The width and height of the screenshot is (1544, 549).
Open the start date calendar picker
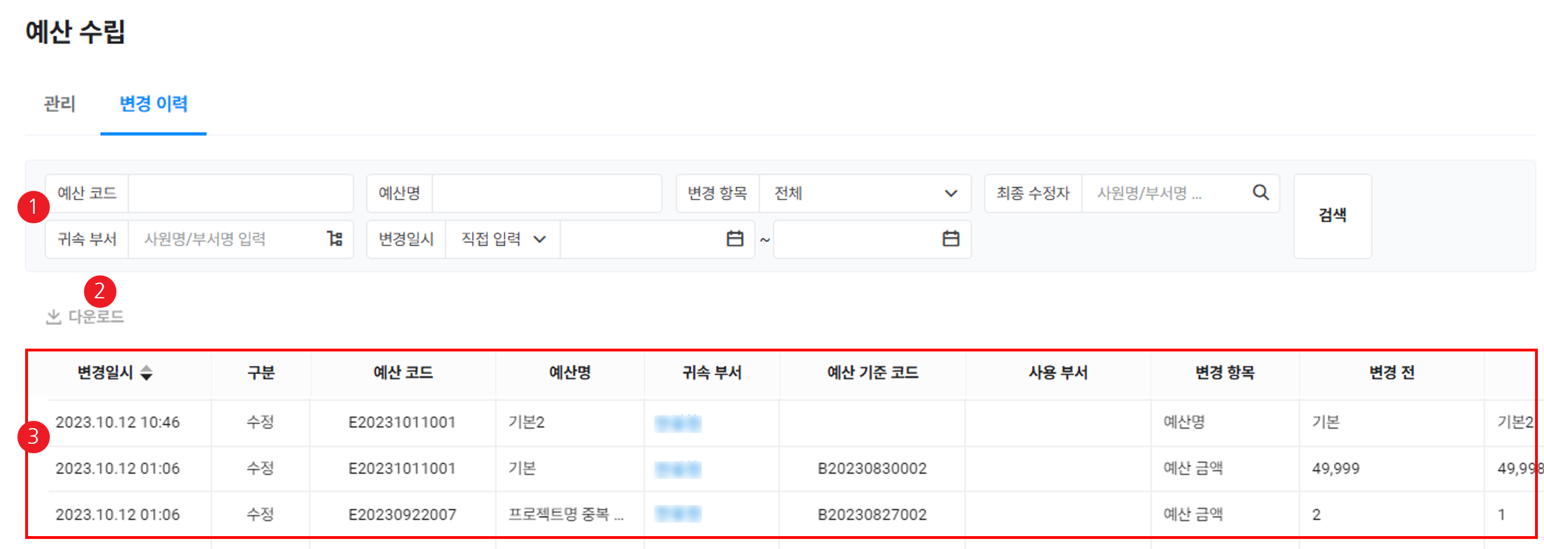point(735,238)
